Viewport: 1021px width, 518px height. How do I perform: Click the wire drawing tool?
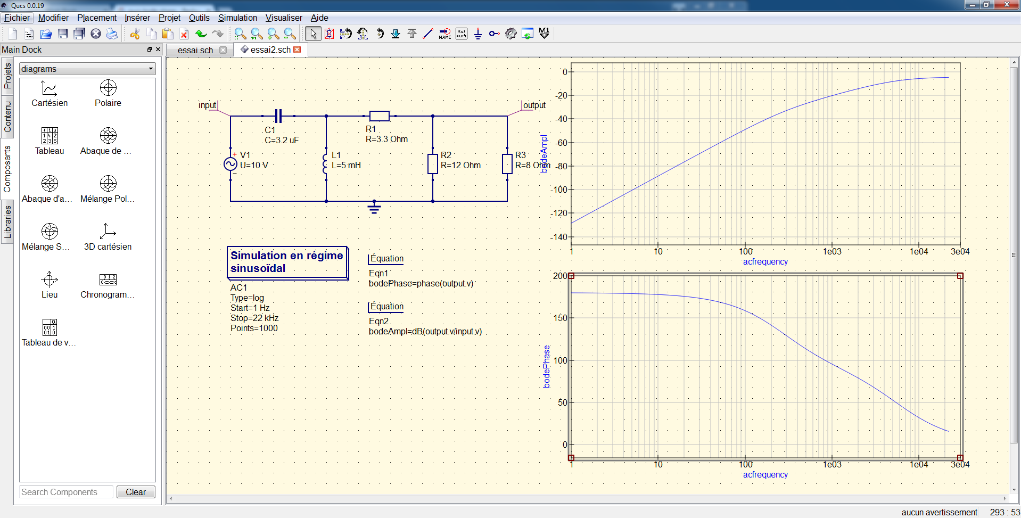(x=428, y=34)
